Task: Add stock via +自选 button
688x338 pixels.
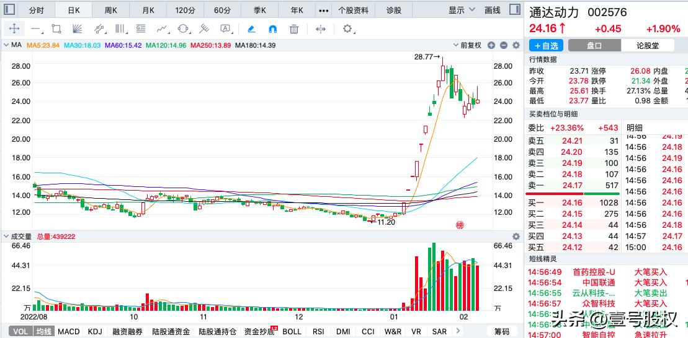Action: [x=546, y=45]
